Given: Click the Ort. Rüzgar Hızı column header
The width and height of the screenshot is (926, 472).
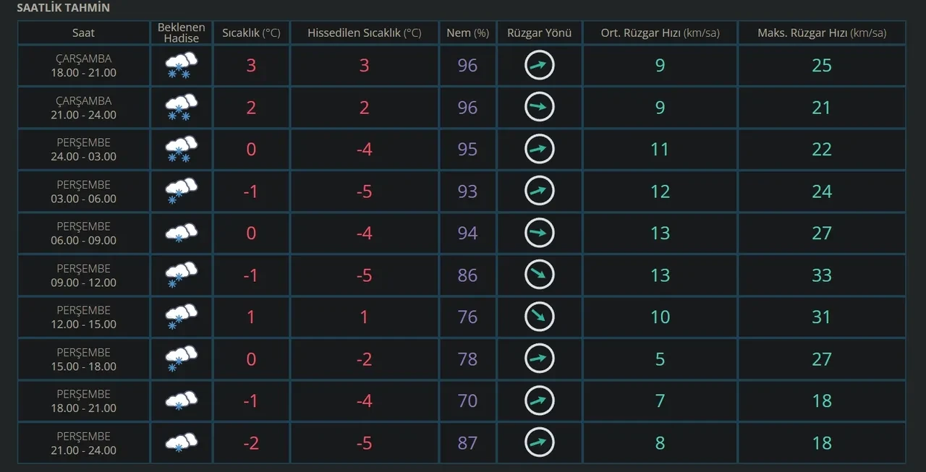Looking at the screenshot, I should coord(660,33).
